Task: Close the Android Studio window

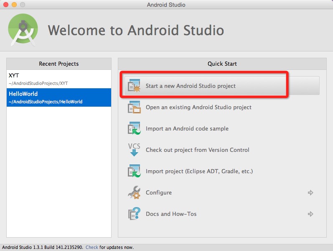Action: tap(6, 5)
